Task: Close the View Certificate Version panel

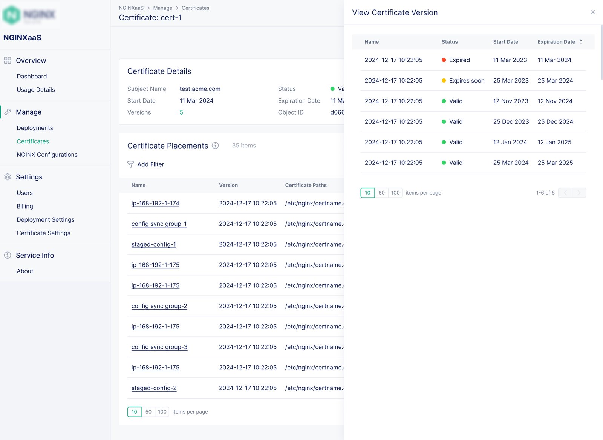Action: tap(593, 12)
